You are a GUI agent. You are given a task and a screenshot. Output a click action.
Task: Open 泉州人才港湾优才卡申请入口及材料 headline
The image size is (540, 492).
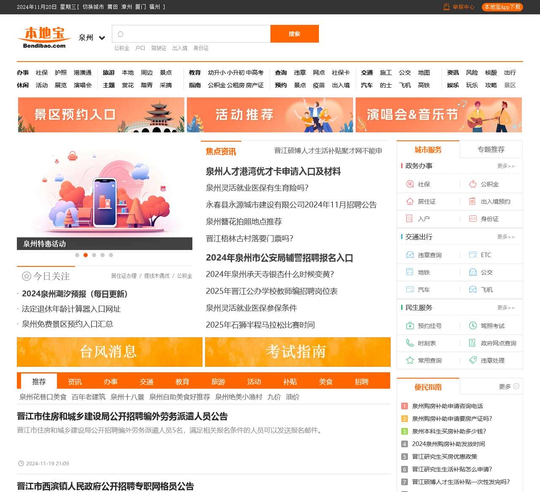tap(273, 172)
